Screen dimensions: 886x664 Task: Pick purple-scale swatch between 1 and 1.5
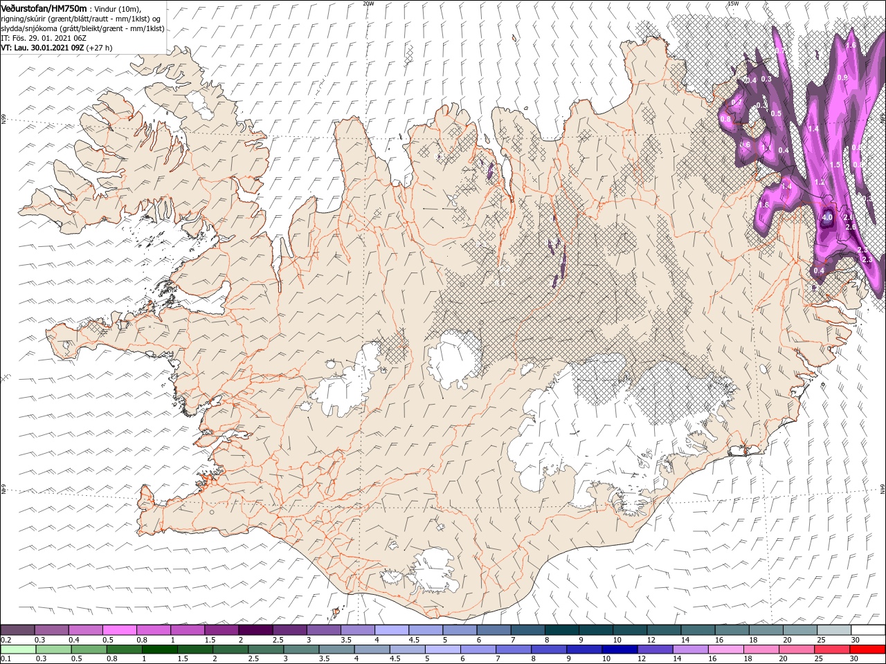pos(187,630)
